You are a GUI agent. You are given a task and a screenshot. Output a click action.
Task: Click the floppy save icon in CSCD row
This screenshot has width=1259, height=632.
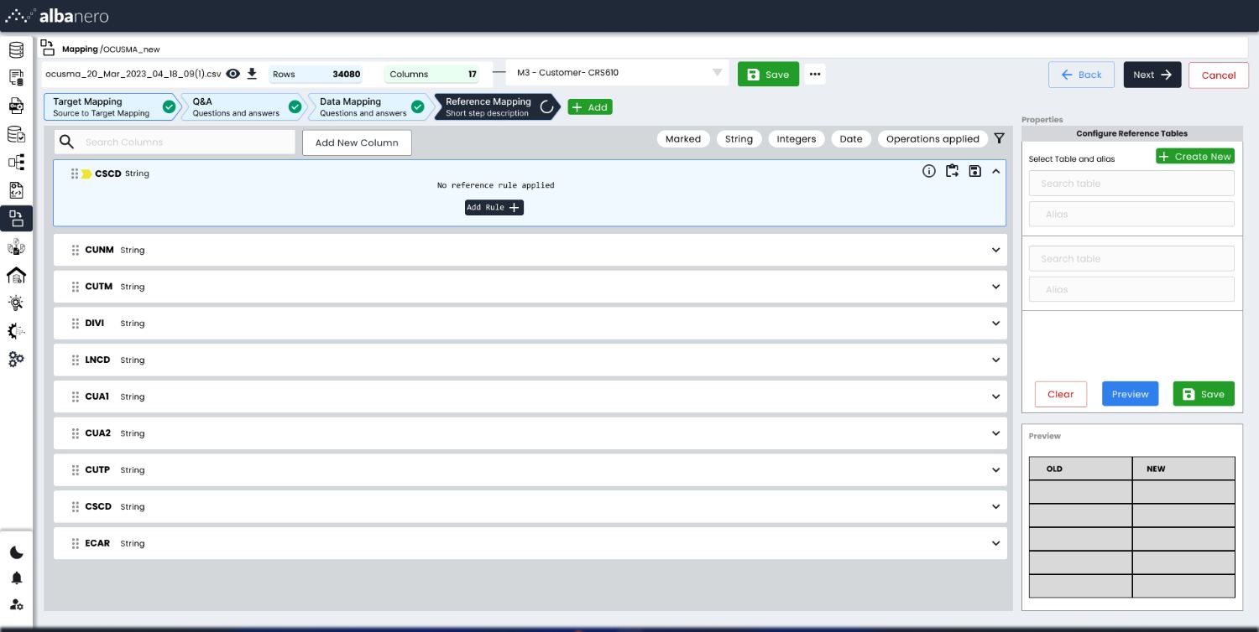pos(974,171)
